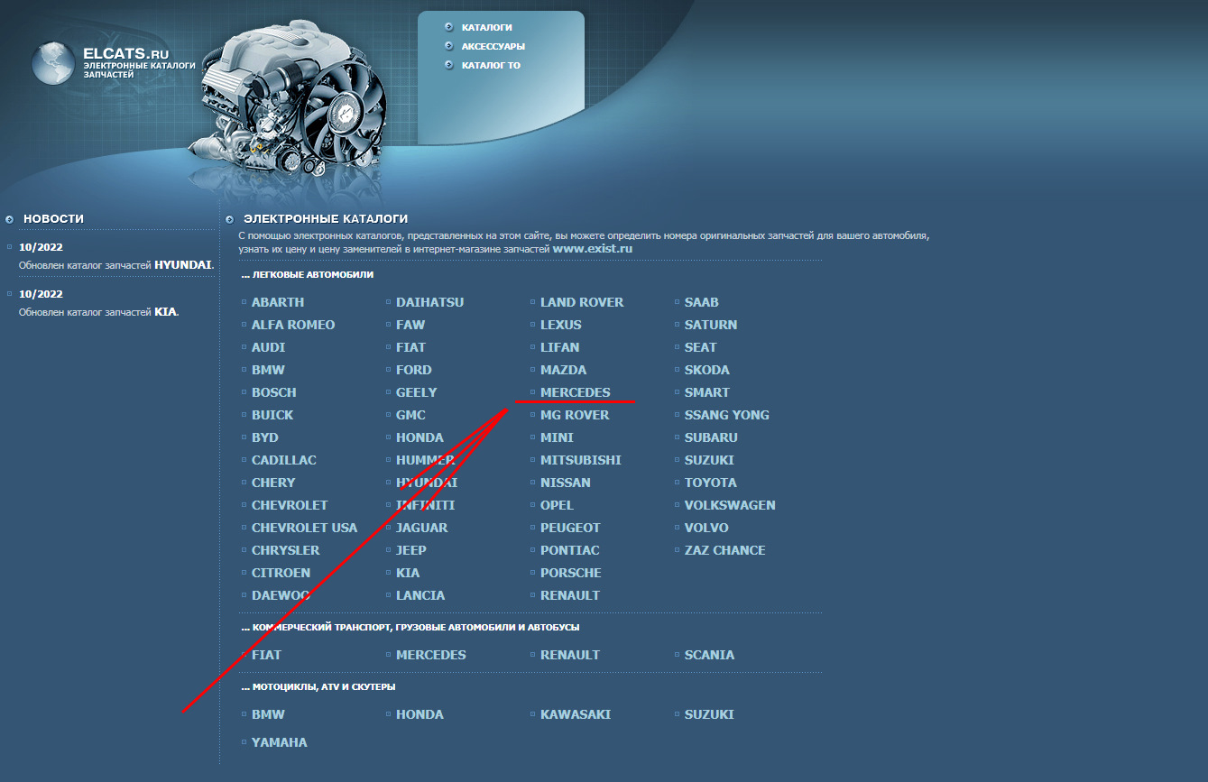This screenshot has height=782, width=1208.
Task: Open the SEAT catalog
Action: point(701,347)
